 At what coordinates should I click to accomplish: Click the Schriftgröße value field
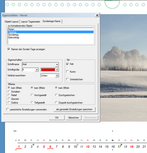coord(29,70)
